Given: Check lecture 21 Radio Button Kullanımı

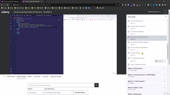Looking at the screenshot, I should pyautogui.click(x=129, y=26).
